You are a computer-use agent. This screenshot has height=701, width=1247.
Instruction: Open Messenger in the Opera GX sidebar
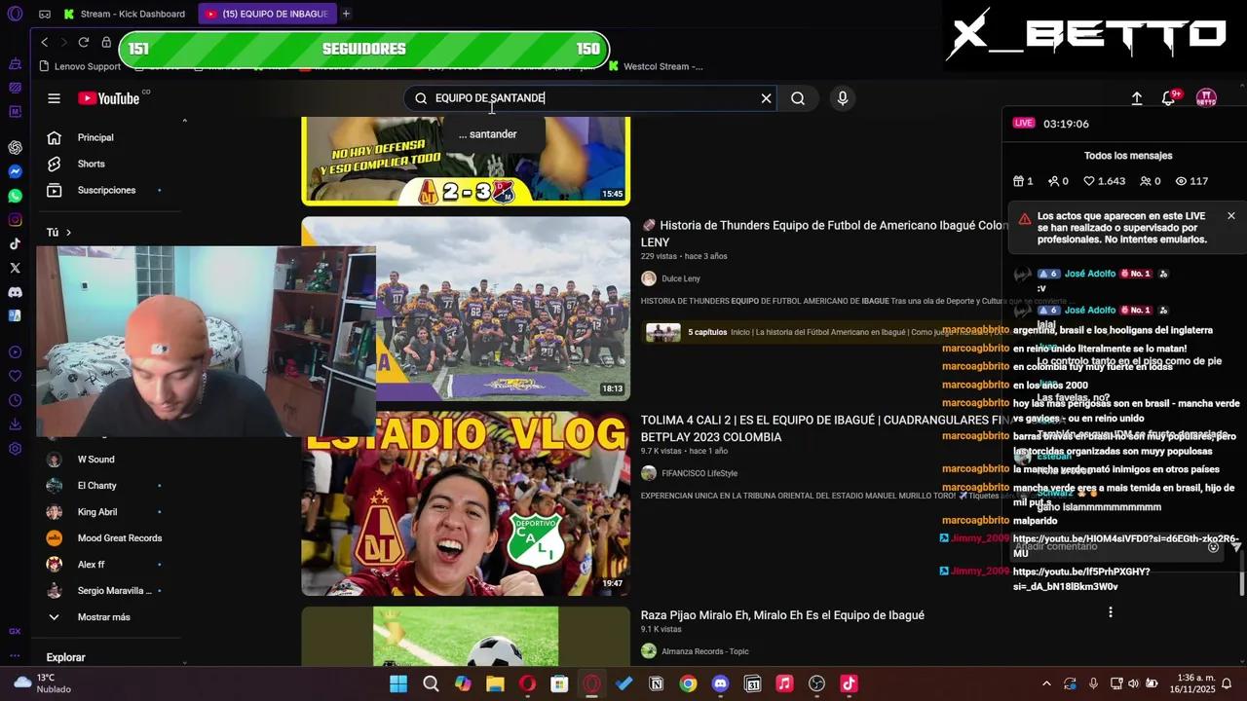pos(15,171)
